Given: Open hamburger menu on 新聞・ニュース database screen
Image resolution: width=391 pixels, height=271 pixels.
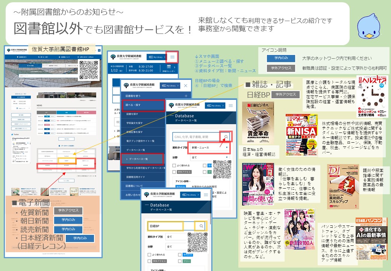Looking at the screenshot, I should click(x=231, y=105).
